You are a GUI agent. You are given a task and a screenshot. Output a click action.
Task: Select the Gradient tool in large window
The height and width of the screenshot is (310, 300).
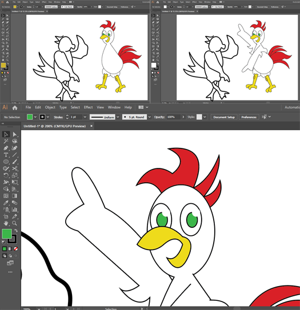tap(14, 196)
